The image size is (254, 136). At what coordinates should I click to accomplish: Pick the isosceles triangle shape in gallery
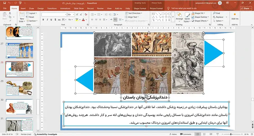tap(153, 17)
